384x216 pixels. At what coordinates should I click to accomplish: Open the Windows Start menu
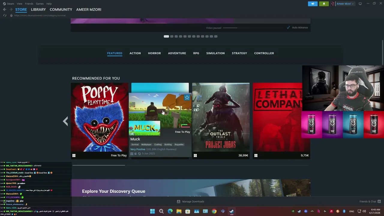coord(152,211)
